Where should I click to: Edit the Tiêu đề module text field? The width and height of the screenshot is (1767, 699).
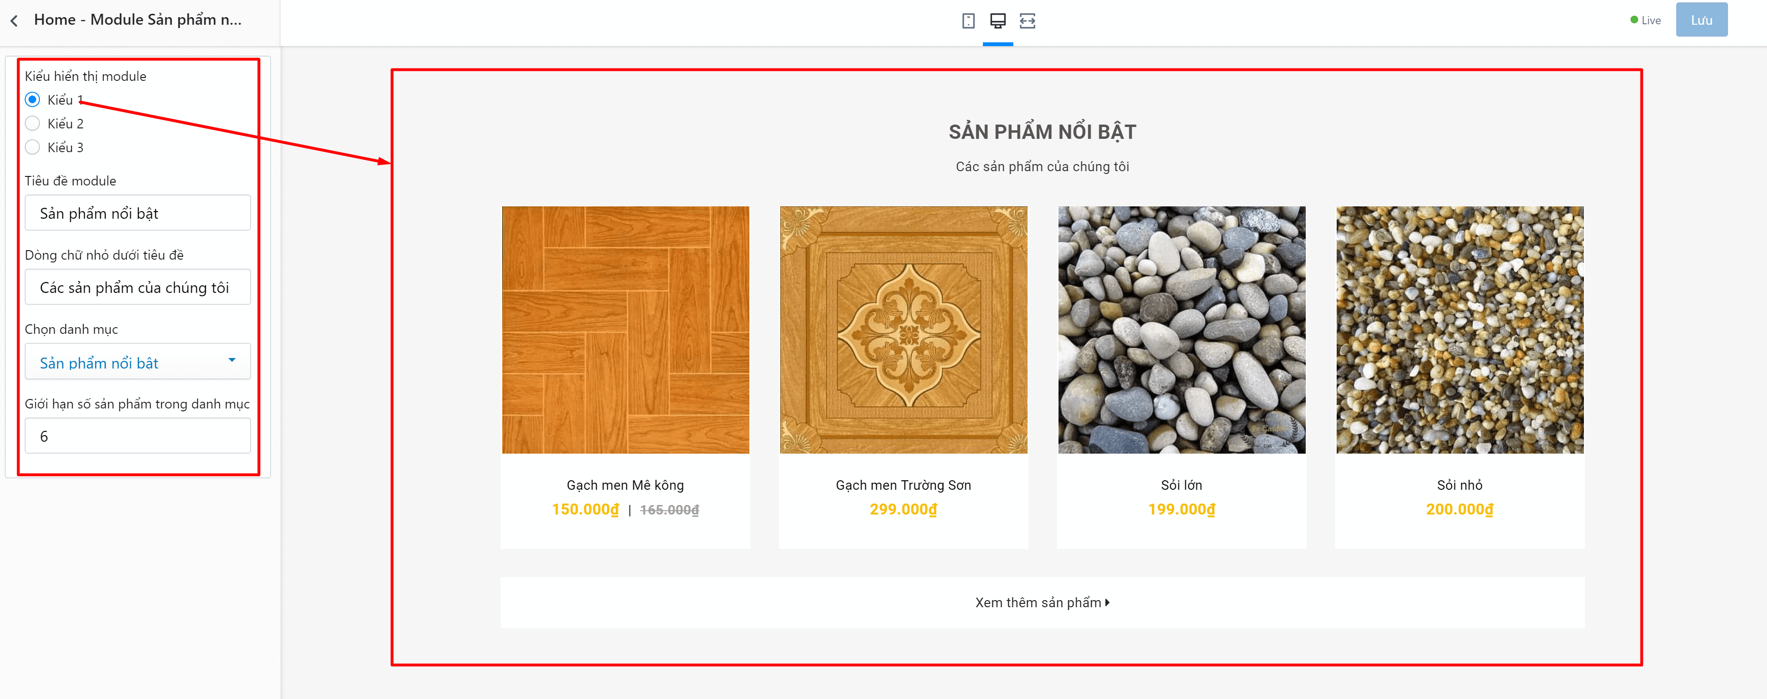tap(137, 213)
